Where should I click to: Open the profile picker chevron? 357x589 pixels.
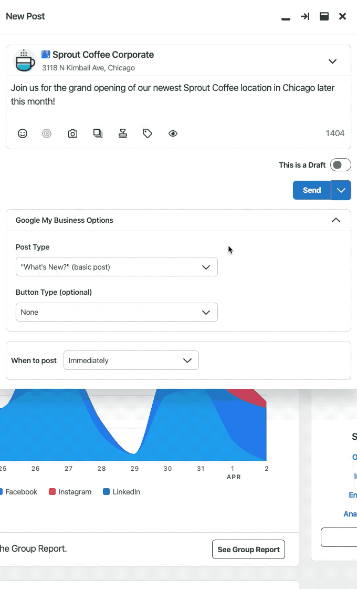click(333, 61)
